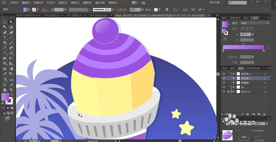The height and width of the screenshot is (142, 276).
Task: Expand the 酒捞能 1 layer
Action: 233,74
